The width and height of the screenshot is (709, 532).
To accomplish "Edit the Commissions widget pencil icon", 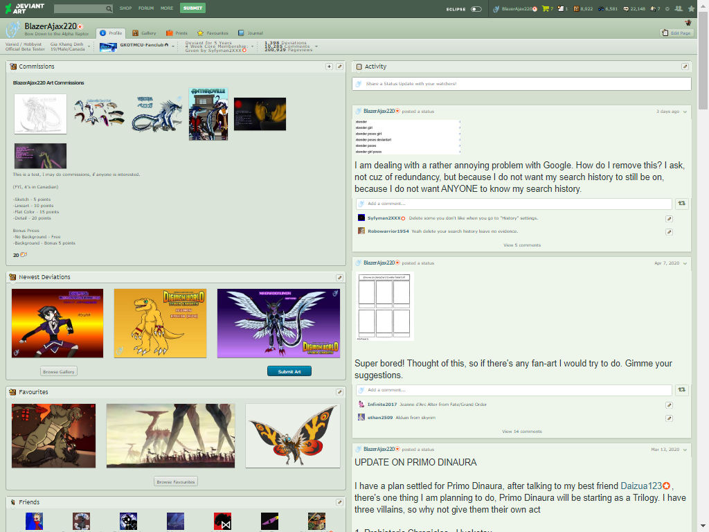I will pos(339,66).
